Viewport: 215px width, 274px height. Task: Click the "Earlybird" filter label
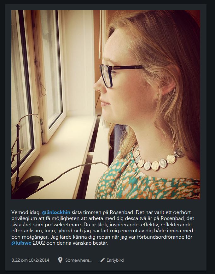tap(115, 260)
